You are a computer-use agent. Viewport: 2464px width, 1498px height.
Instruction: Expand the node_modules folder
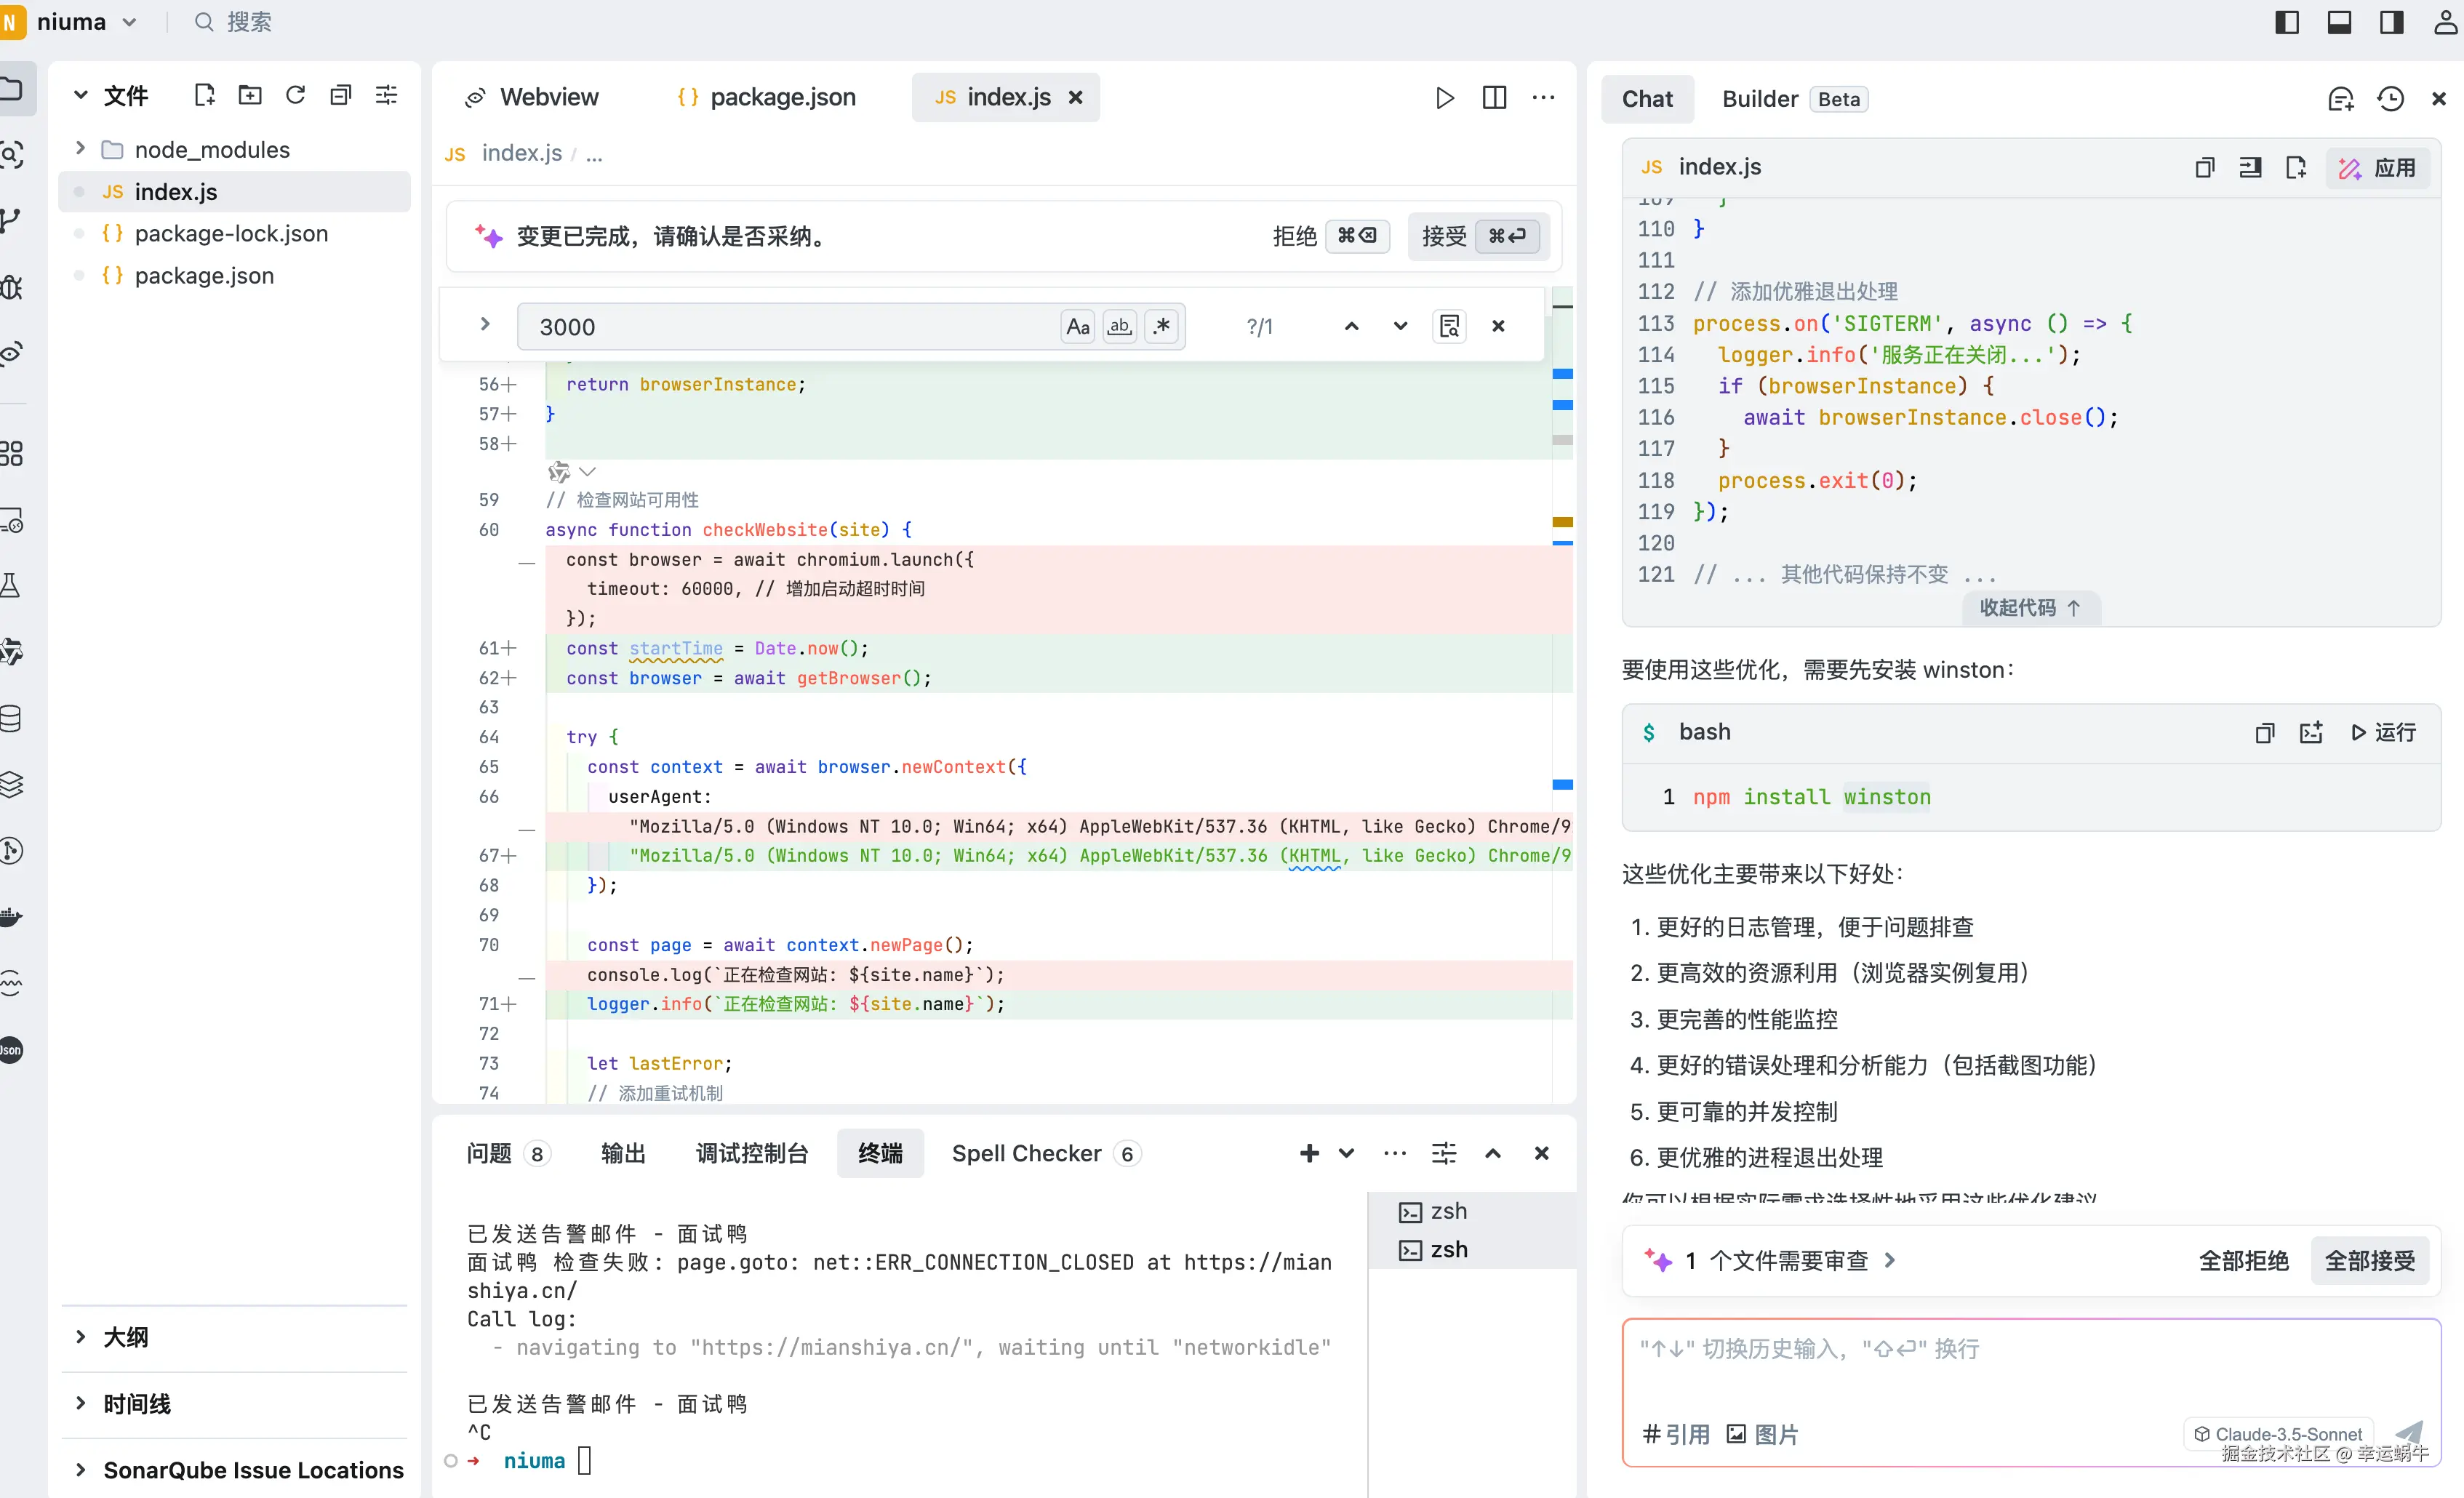[x=80, y=149]
